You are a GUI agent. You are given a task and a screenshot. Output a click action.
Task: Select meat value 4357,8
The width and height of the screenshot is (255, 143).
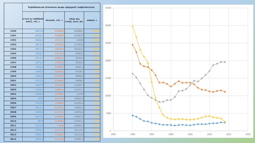tap(39, 31)
